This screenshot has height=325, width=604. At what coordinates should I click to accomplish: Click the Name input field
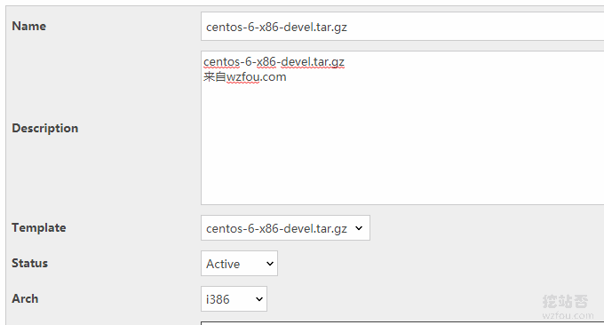[402, 26]
